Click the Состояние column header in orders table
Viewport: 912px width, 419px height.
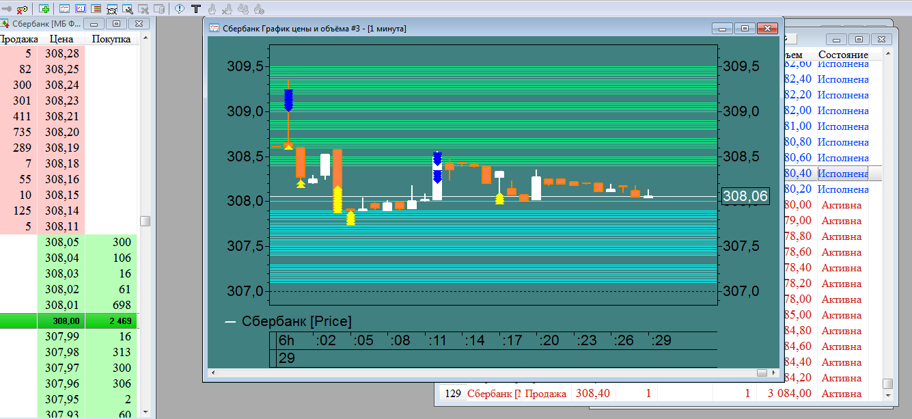[x=843, y=55]
